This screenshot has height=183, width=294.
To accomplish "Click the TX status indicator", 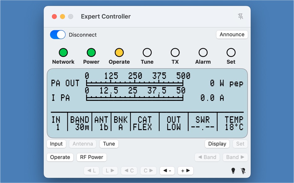I will (175, 52).
